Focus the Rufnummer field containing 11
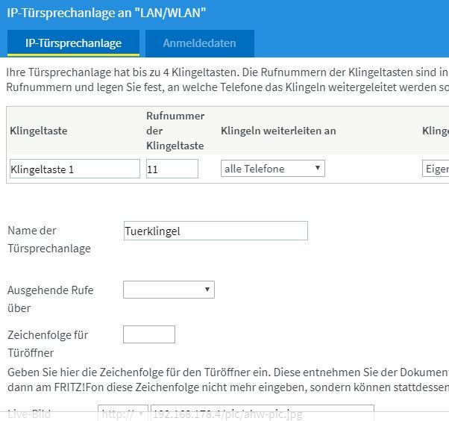Viewport: 449px width, 421px height. tap(172, 169)
